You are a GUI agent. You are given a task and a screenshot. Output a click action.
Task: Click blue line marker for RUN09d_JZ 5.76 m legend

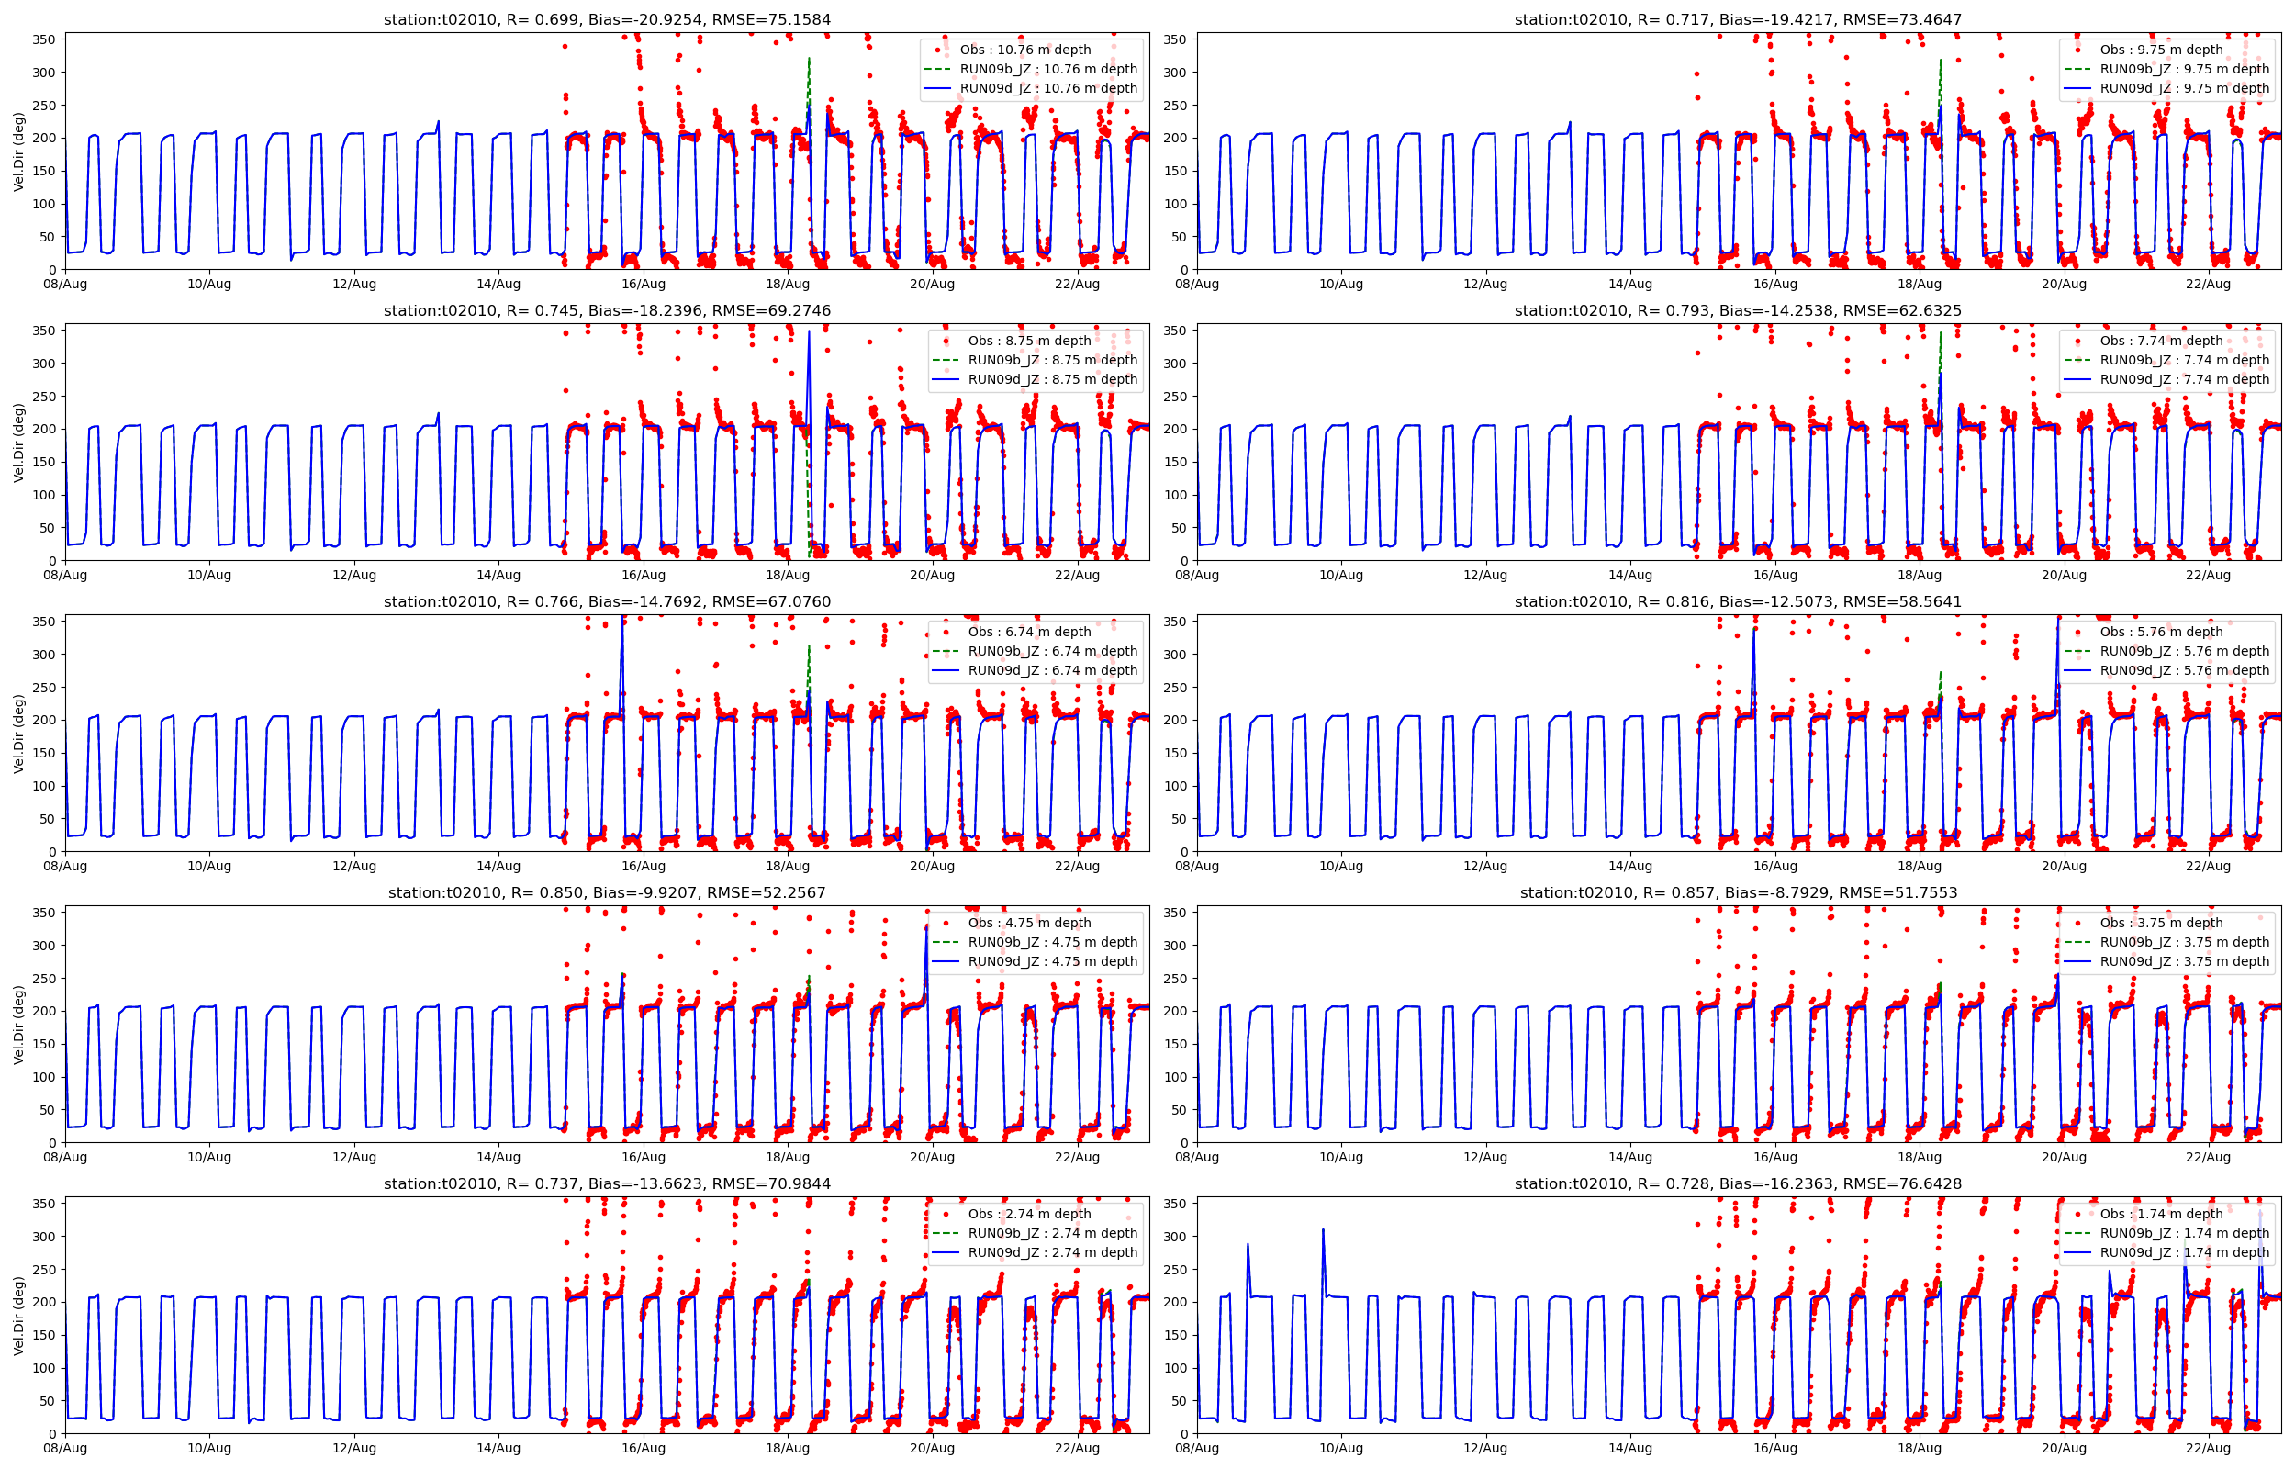pos(2077,670)
